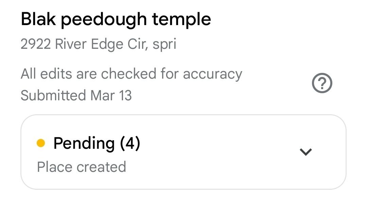Image resolution: width=367 pixels, height=203 pixels.
Task: Tap the 2922 River Edge Cir address
Action: point(98,44)
